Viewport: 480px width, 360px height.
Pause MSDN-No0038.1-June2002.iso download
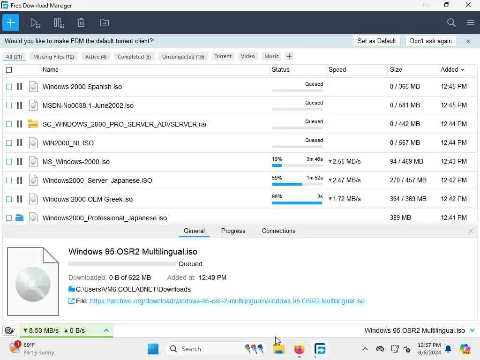[x=19, y=105]
